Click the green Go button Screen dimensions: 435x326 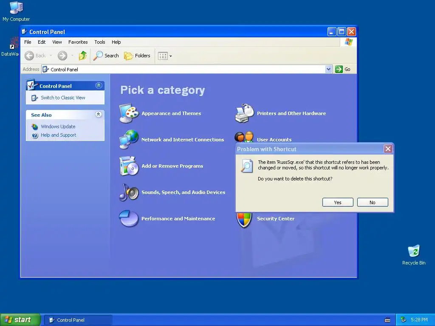point(343,69)
